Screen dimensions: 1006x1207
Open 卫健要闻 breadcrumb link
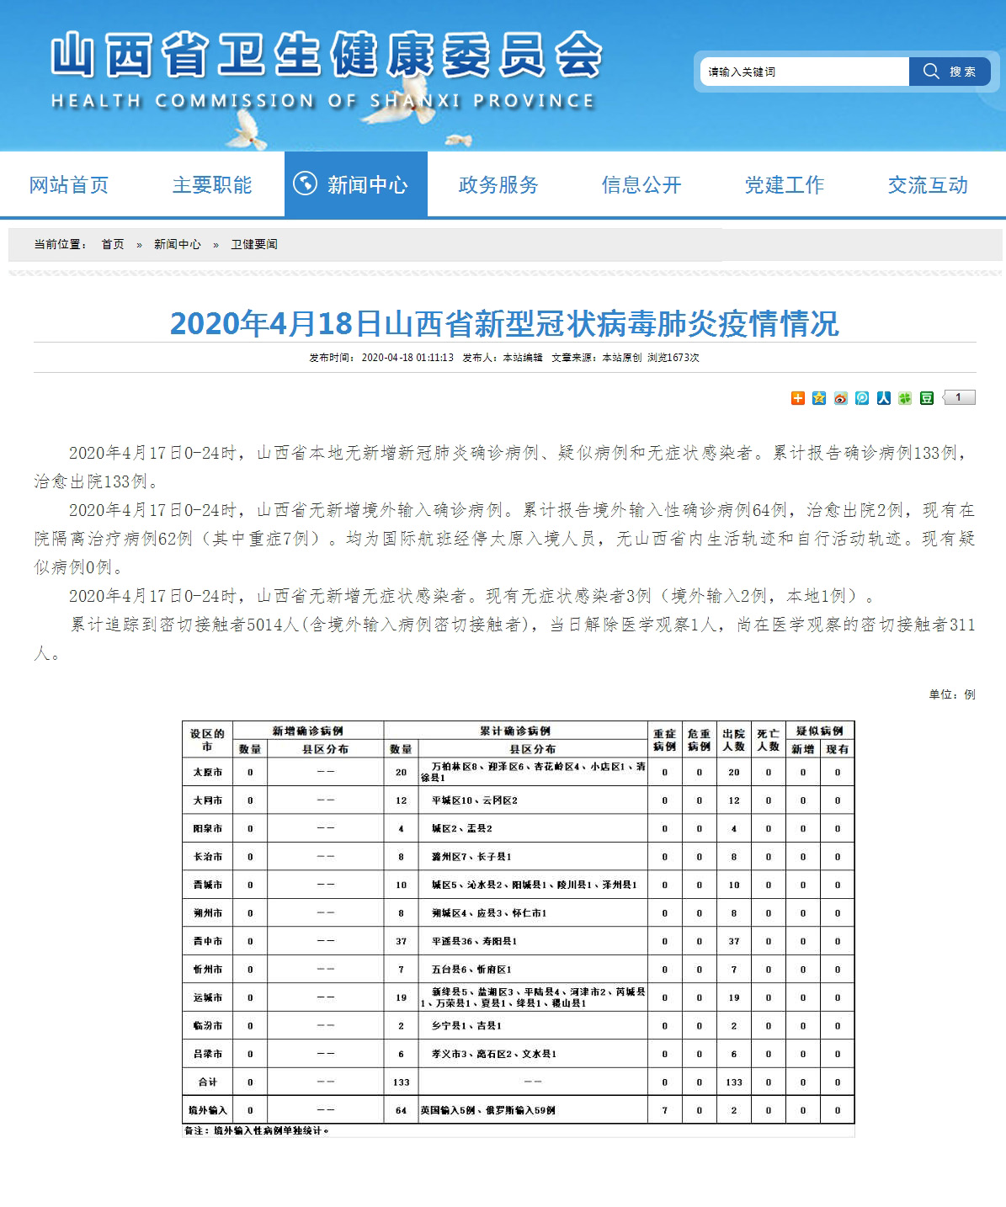(x=254, y=244)
